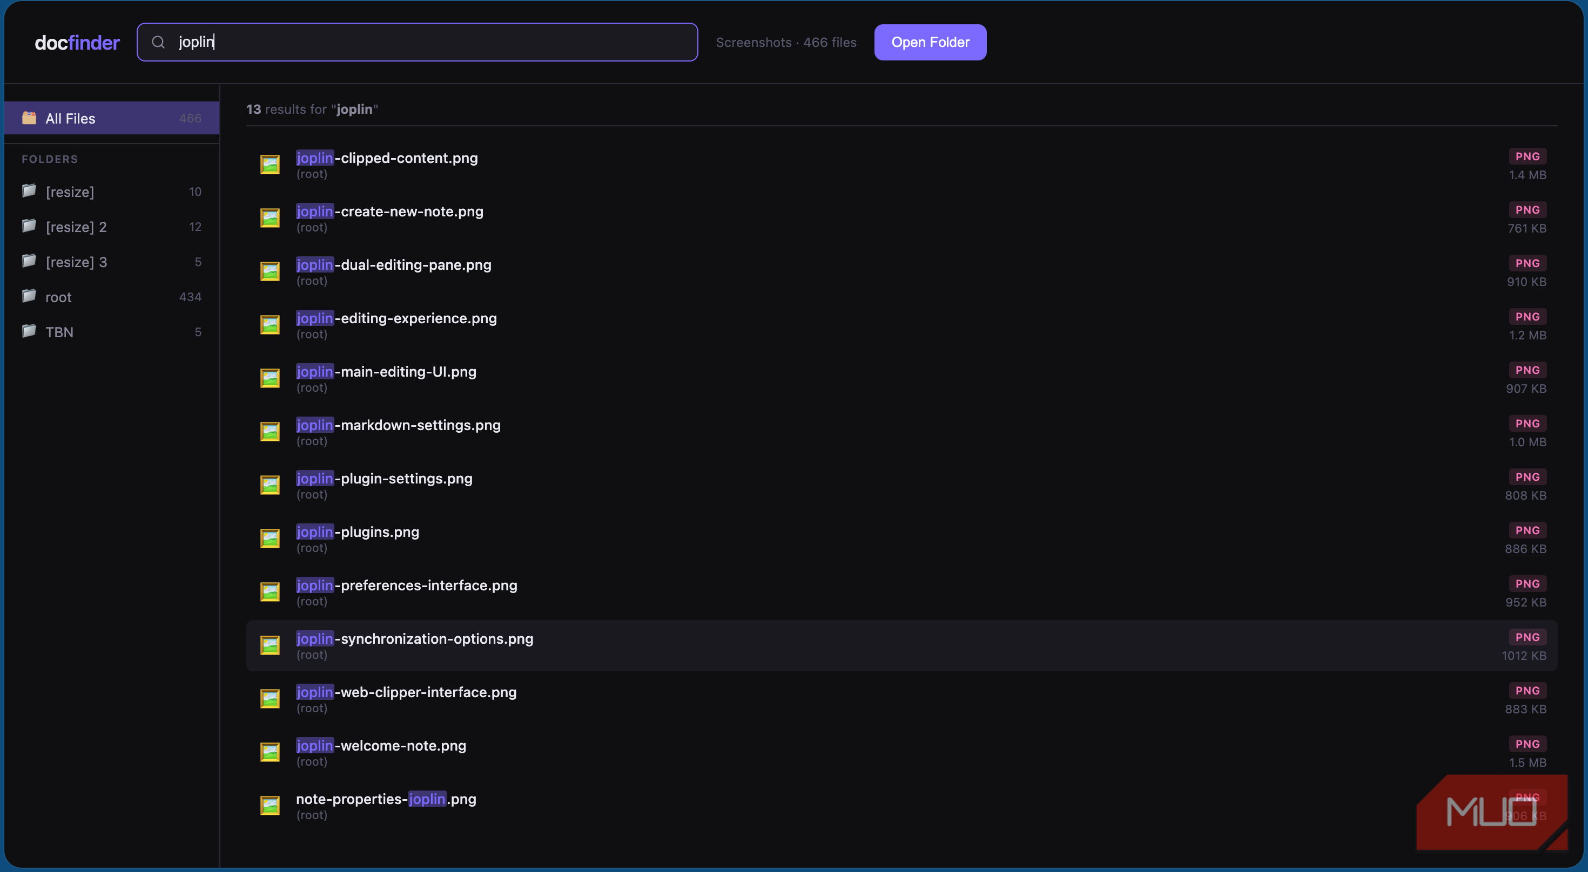Open the [resize] 3 folder
Image resolution: width=1588 pixels, height=872 pixels.
[x=112, y=262]
